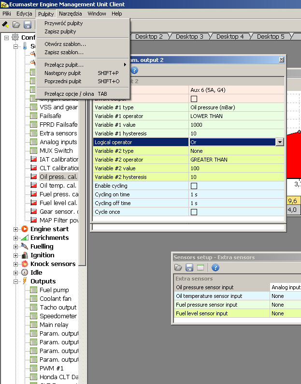Click the open folder icon in main toolbar
The image size is (301, 384).
16,25
